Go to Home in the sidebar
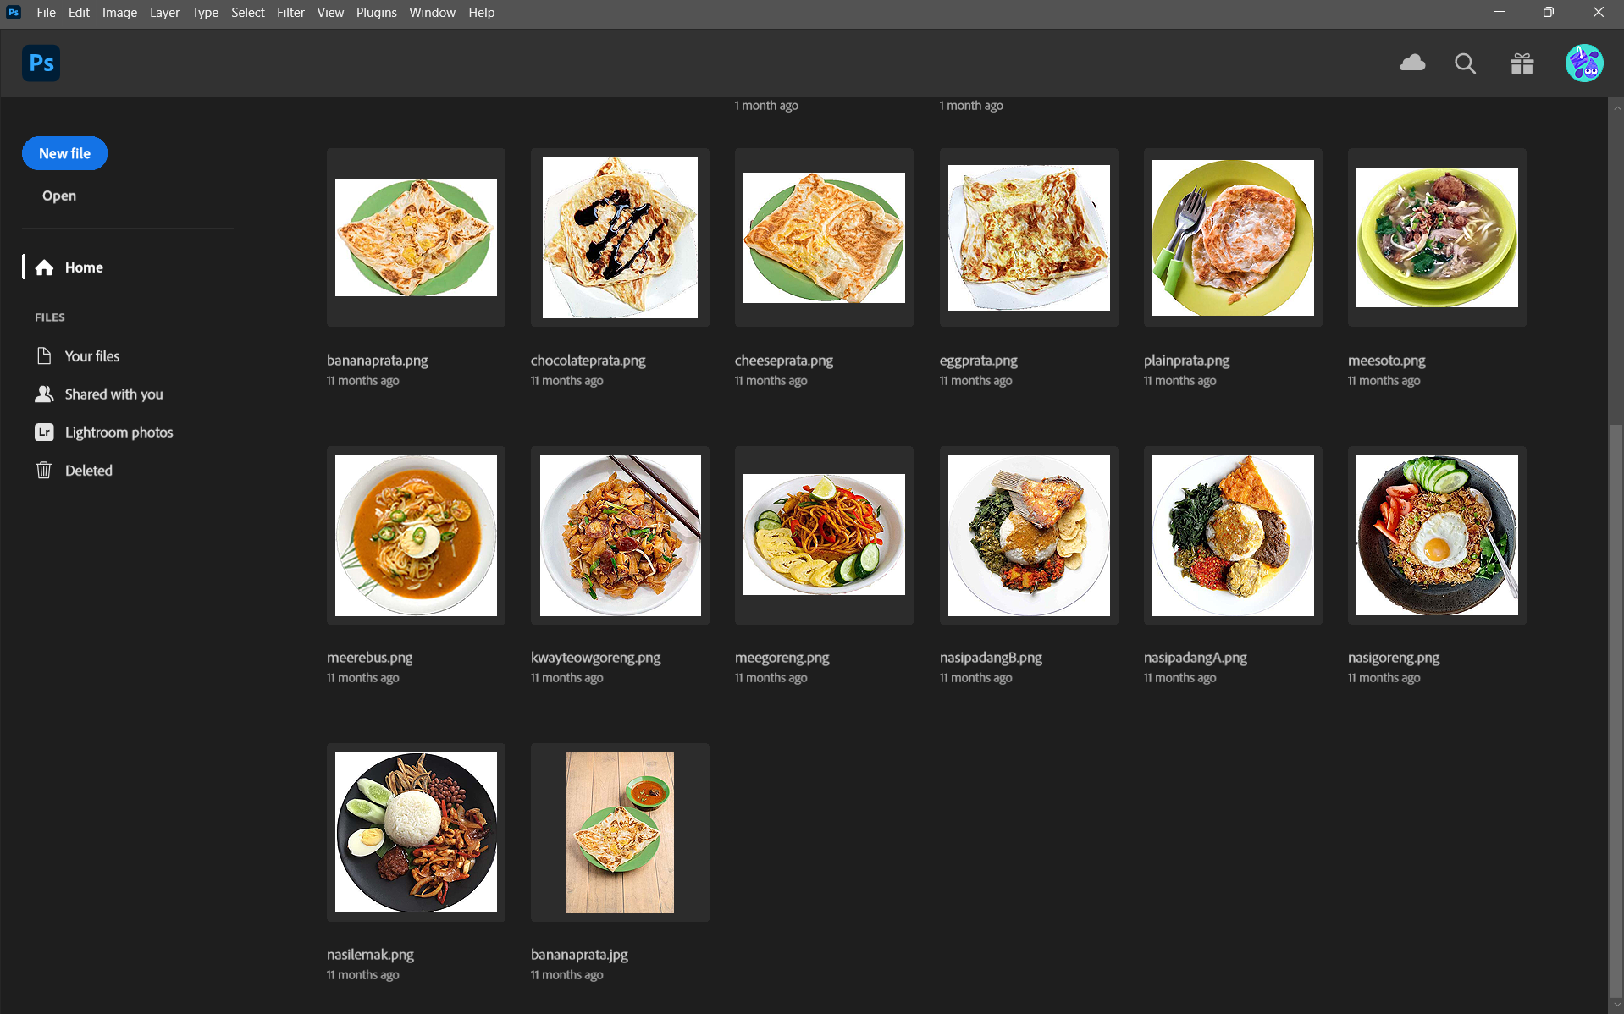 click(x=83, y=267)
